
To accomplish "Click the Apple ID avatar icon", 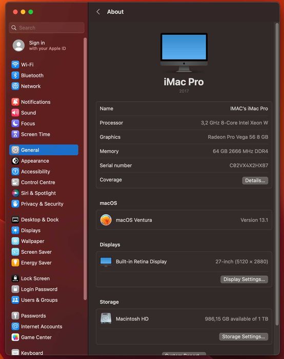I will (x=19, y=45).
